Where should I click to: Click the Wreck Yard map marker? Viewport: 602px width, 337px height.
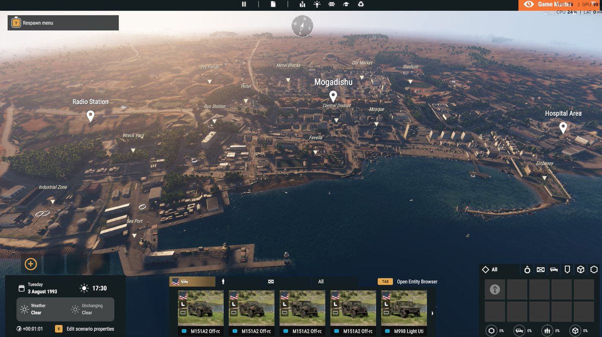tap(133, 150)
